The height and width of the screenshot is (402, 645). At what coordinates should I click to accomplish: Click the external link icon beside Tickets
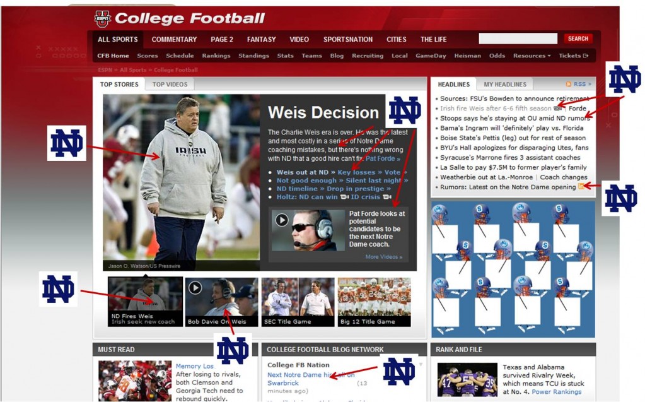[586, 56]
